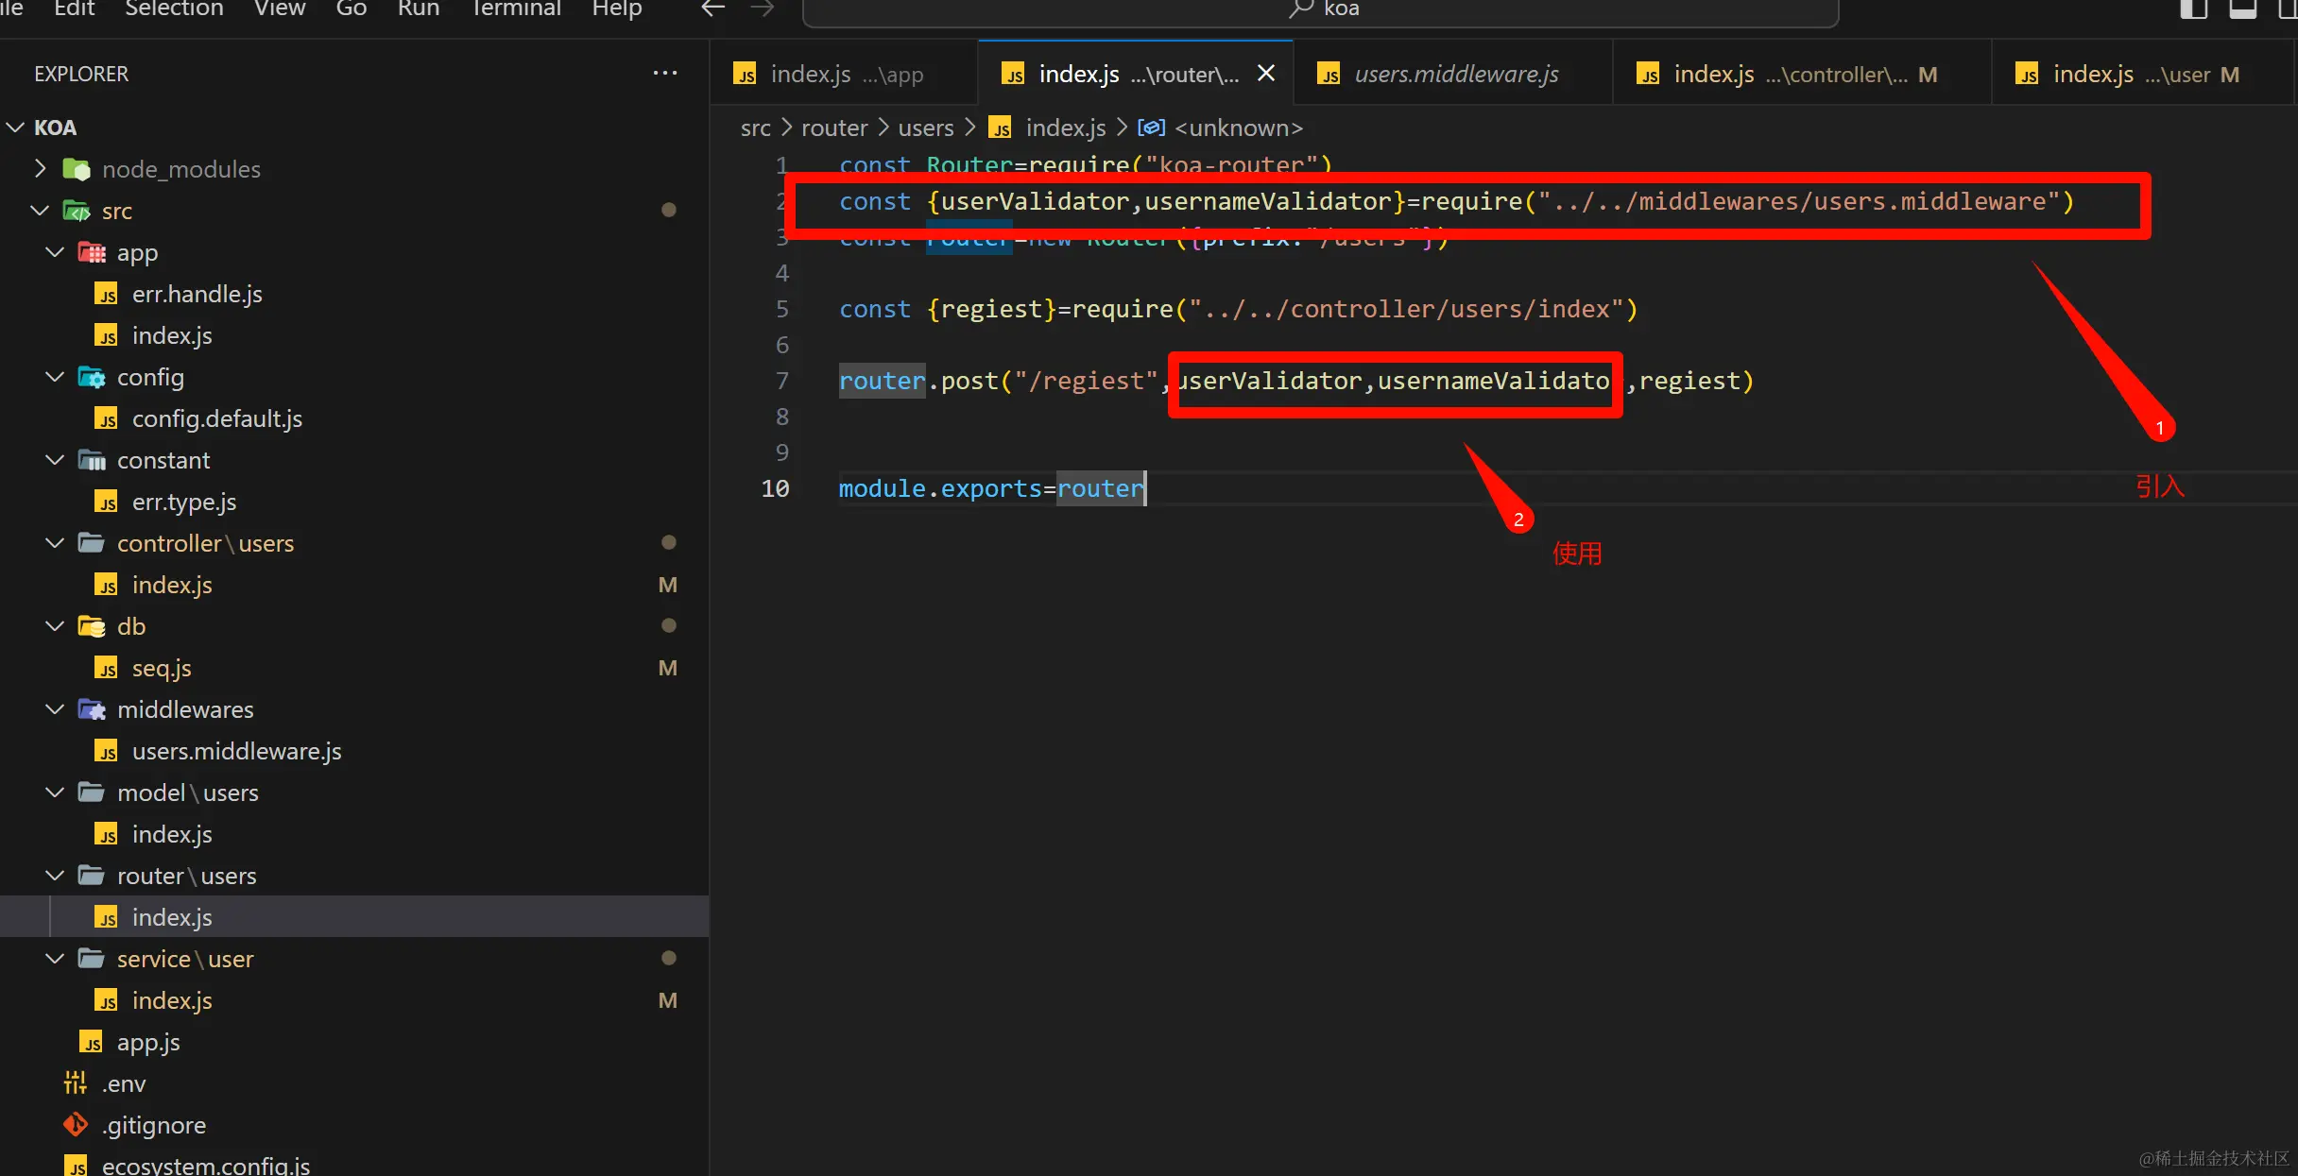2298x1176 pixels.
Task: Click the .env settings icon
Action: coord(76,1082)
